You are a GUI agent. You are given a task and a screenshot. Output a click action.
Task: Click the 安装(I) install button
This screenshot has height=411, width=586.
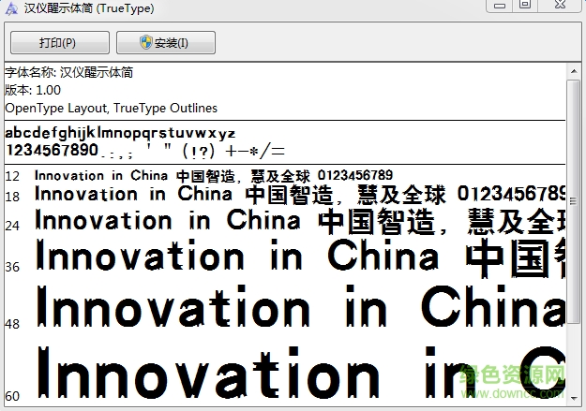click(166, 42)
